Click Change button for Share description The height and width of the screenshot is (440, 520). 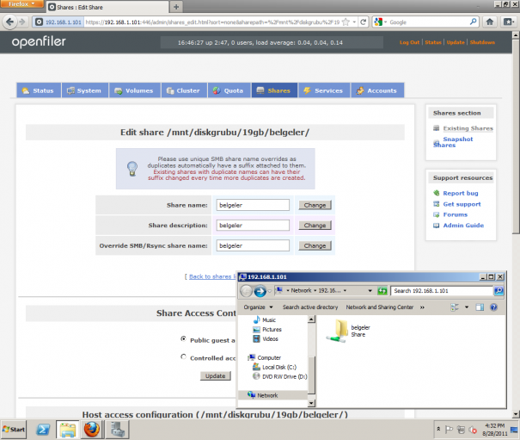(315, 226)
